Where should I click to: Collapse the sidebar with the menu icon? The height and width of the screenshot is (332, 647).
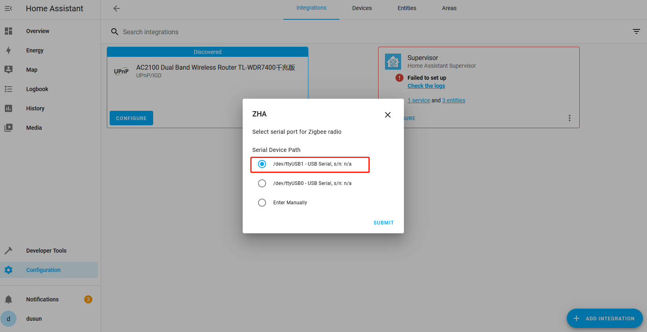8,8
